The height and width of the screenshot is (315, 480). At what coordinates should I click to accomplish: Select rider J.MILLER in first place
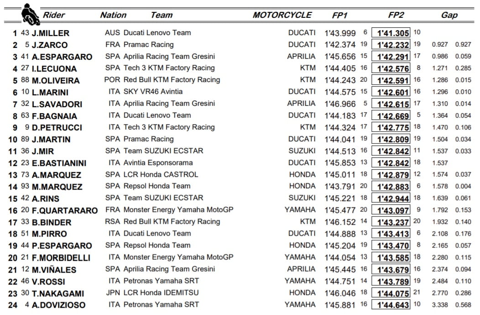pos(50,33)
